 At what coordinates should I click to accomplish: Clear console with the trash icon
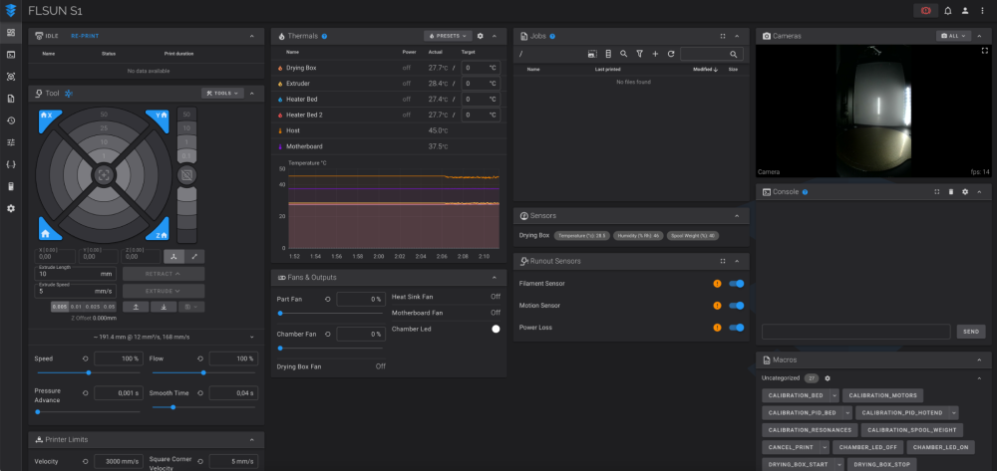951,191
